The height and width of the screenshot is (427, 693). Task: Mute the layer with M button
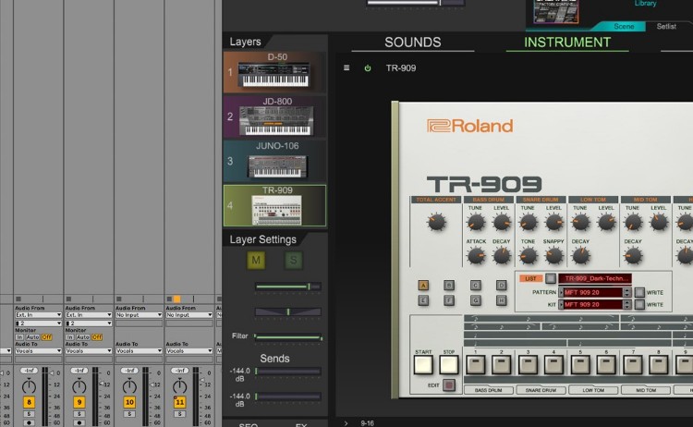click(x=256, y=261)
